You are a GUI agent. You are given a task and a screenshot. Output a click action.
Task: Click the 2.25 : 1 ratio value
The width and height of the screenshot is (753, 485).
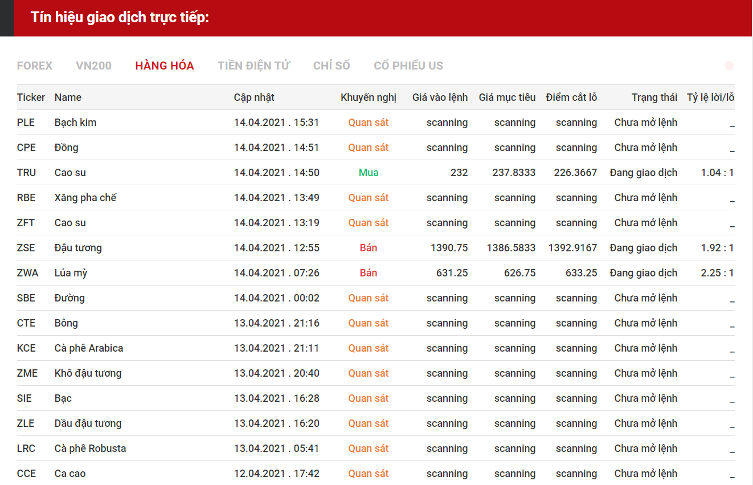[717, 273]
